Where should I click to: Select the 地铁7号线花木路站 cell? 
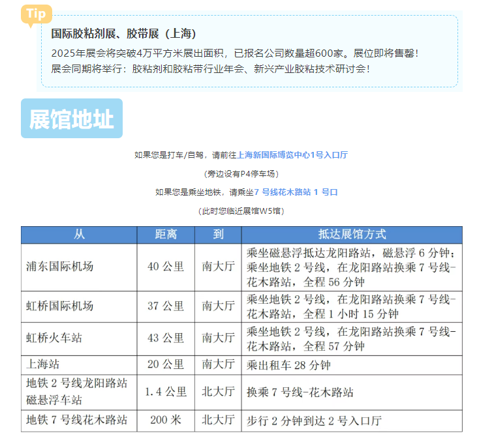point(79,420)
